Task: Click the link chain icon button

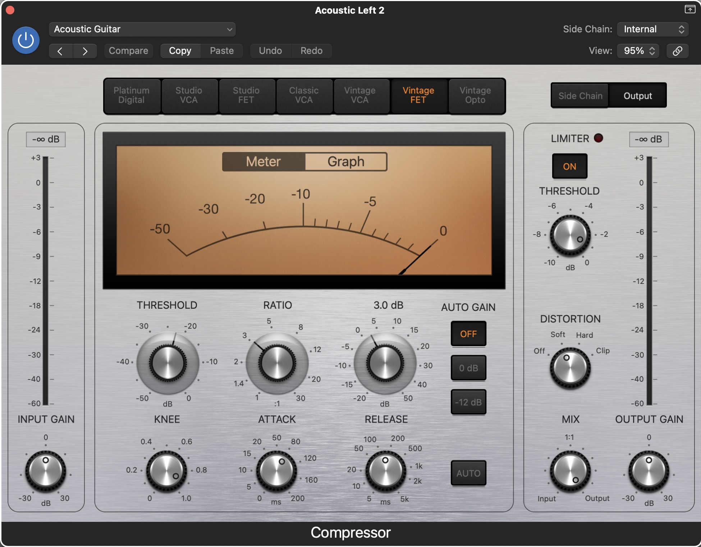Action: (677, 51)
